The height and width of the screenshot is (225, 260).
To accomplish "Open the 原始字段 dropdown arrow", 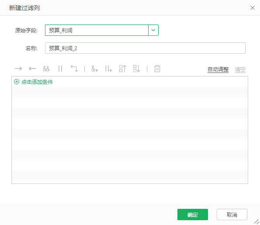I will coord(153,30).
